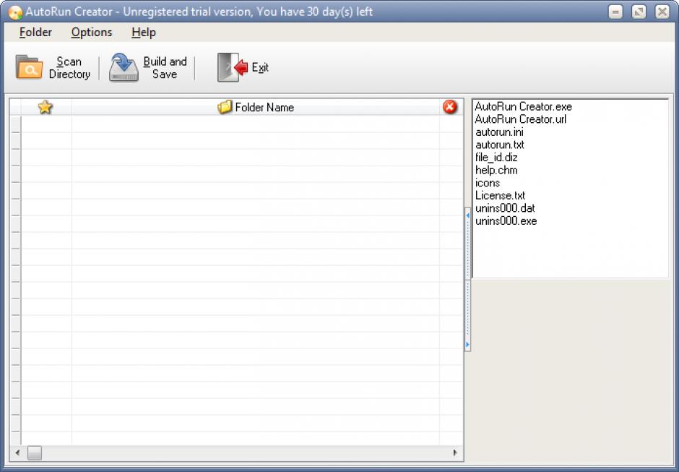Click the Exit text label
Viewport: 679px width, 472px height.
pos(260,68)
